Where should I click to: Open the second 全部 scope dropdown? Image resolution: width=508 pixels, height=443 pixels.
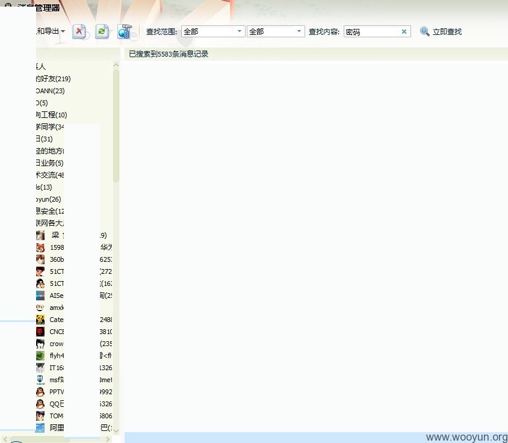coord(276,31)
